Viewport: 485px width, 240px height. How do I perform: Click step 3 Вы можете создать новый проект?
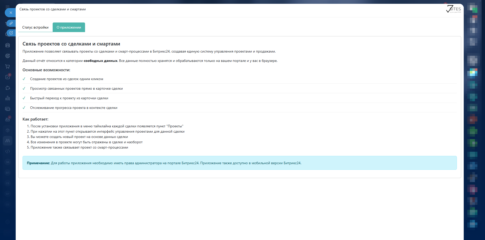[x=79, y=137]
